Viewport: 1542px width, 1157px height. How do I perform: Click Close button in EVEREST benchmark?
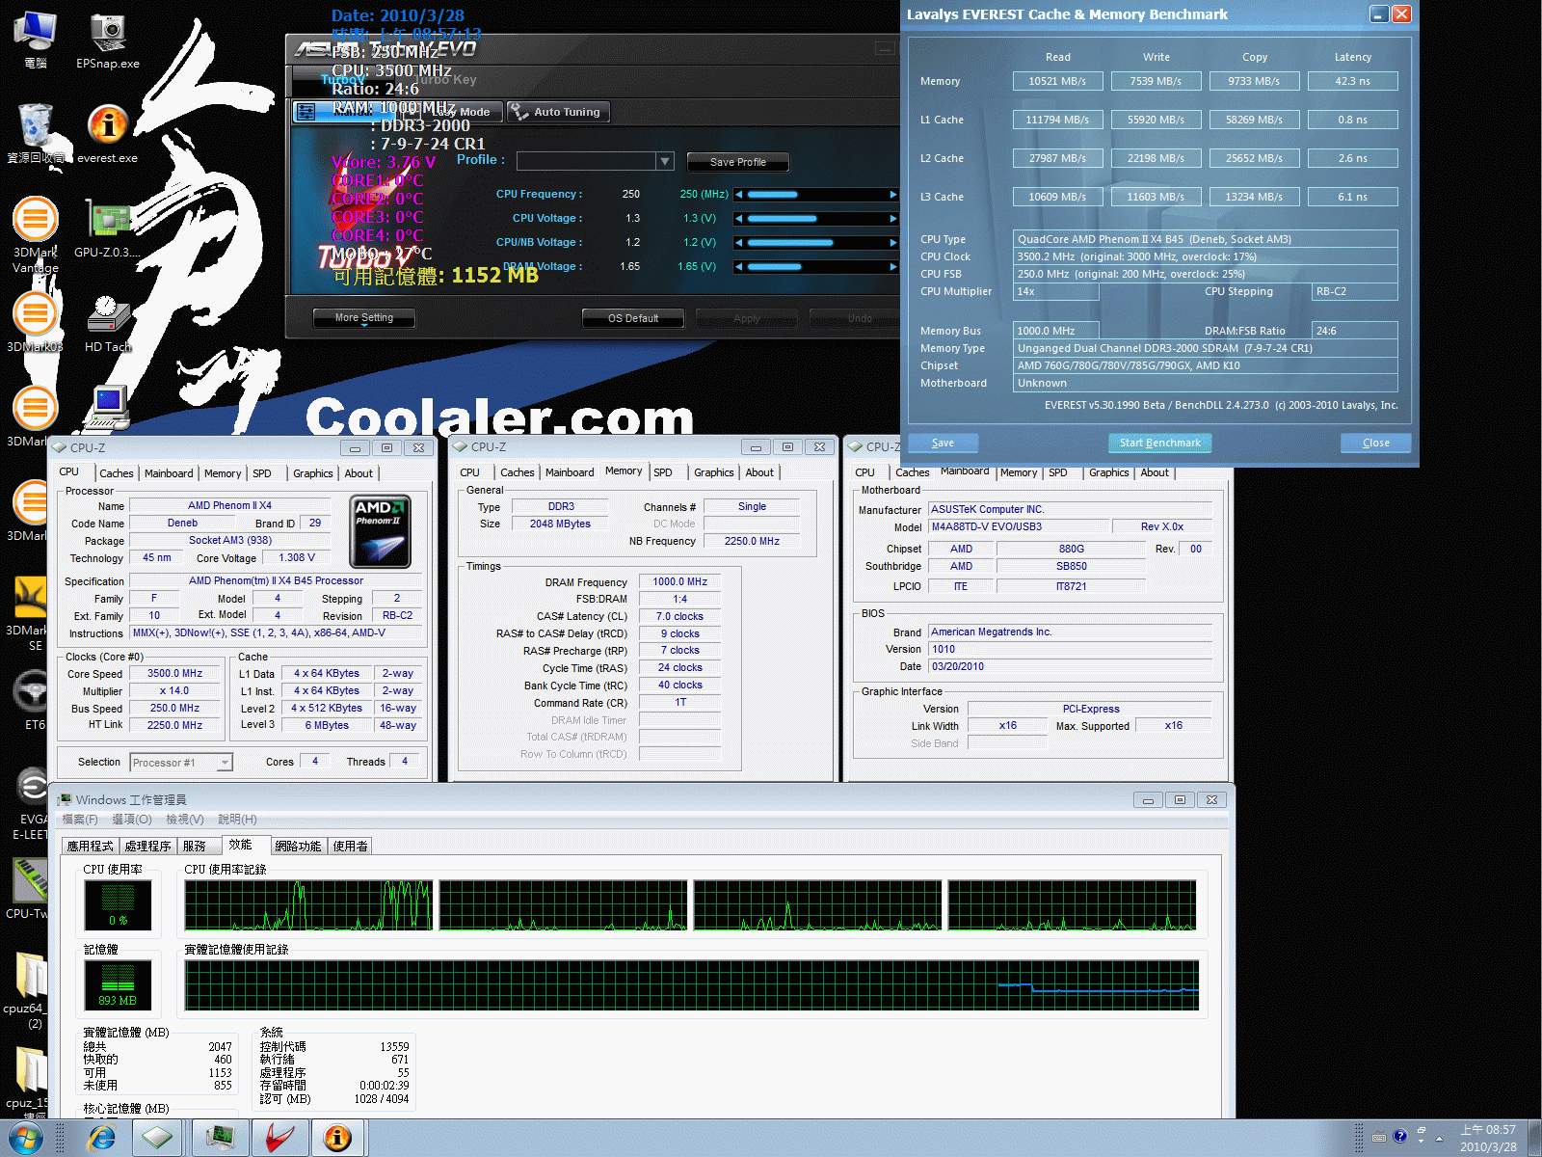click(1376, 443)
